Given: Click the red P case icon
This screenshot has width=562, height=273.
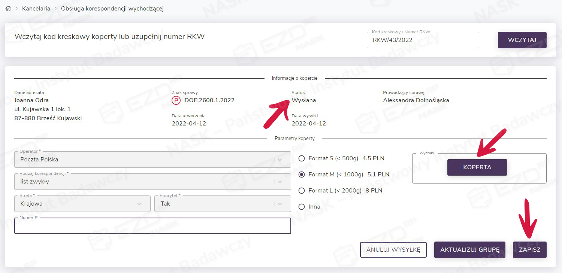Looking at the screenshot, I should tap(176, 100).
